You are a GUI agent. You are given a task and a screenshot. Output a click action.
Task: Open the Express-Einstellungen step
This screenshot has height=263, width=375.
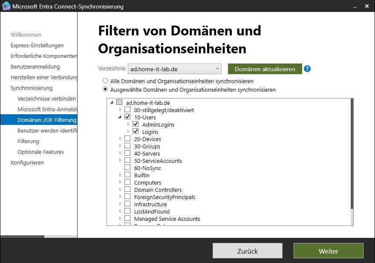click(x=37, y=46)
